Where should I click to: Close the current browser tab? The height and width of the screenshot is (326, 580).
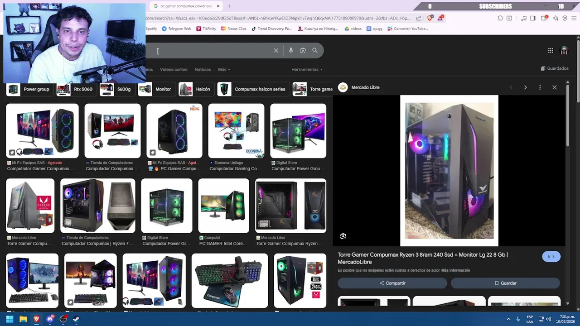click(x=218, y=6)
